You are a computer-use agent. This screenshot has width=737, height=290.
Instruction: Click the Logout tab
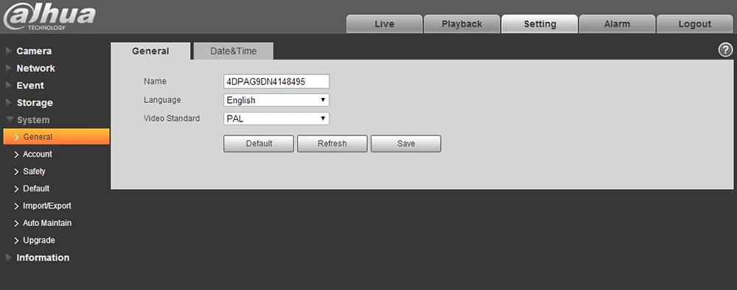point(695,24)
